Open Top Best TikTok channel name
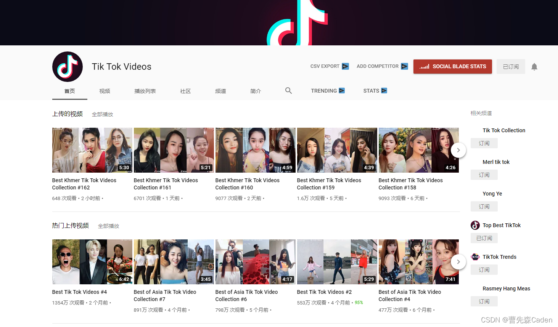The image size is (558, 327). pyautogui.click(x=502, y=225)
